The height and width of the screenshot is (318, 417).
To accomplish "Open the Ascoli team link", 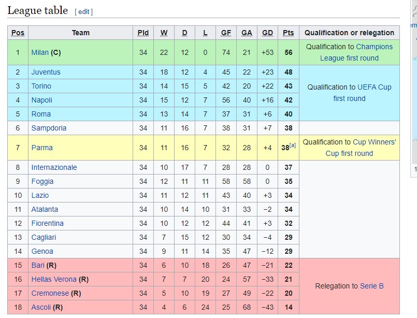I will pos(41,307).
